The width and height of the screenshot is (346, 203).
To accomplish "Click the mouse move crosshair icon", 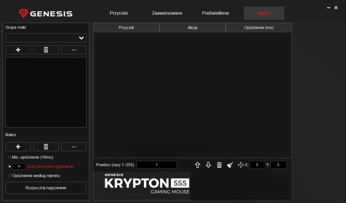I will click(x=240, y=165).
